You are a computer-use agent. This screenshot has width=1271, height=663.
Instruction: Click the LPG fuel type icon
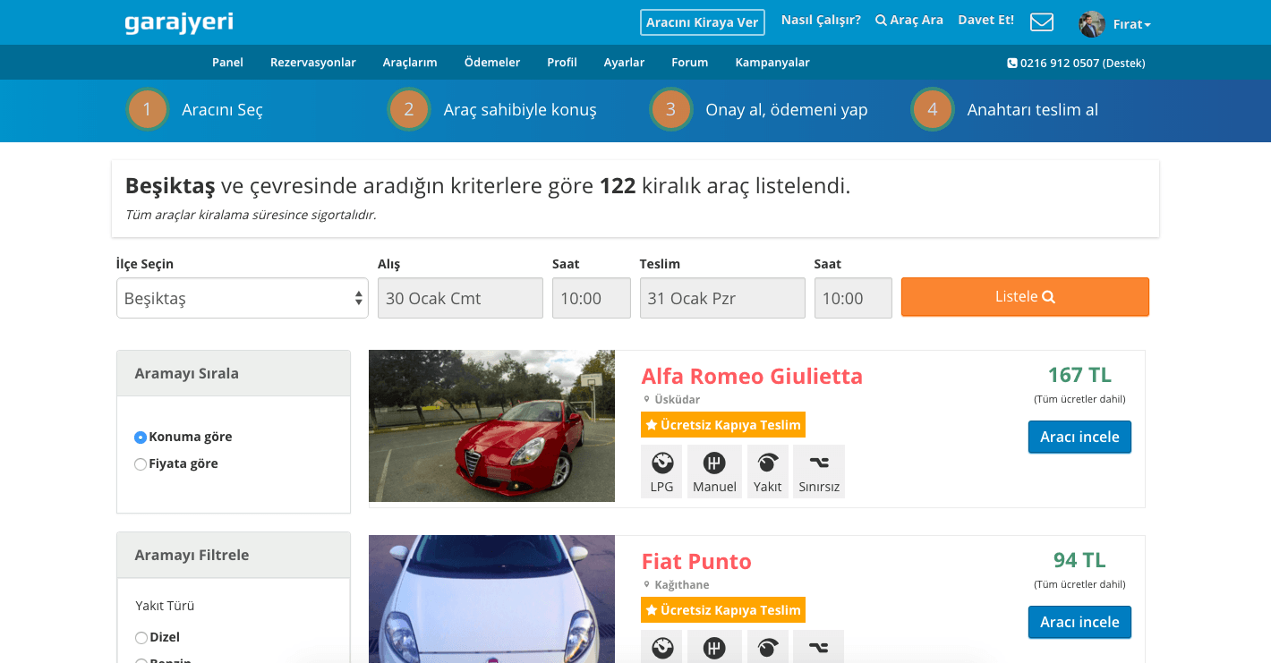tap(661, 463)
